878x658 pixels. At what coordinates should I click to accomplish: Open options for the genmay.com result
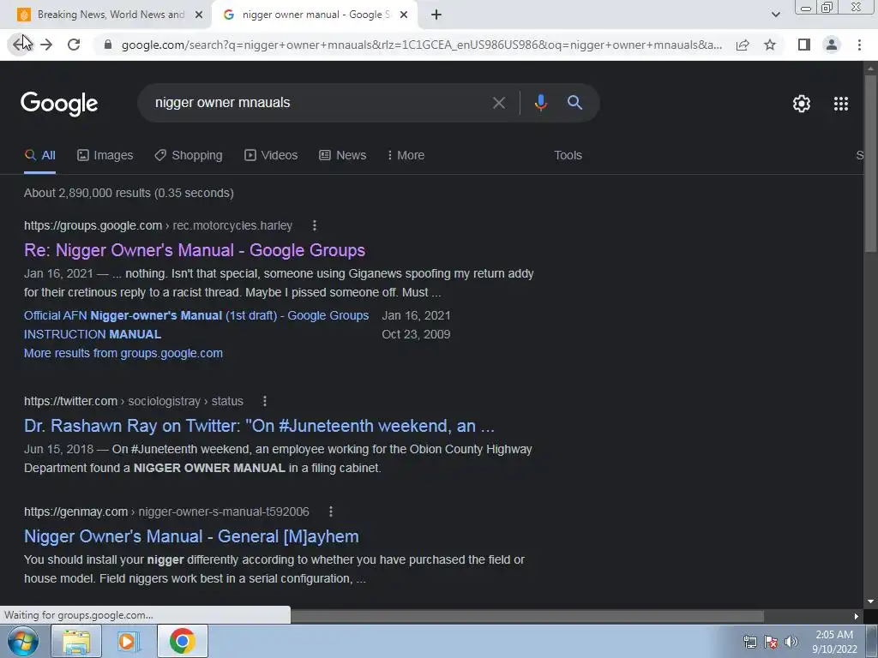coord(331,511)
